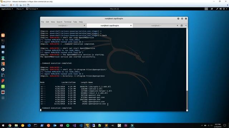
Task: Open the Tabs menu in terminal
Action: pos(75,22)
